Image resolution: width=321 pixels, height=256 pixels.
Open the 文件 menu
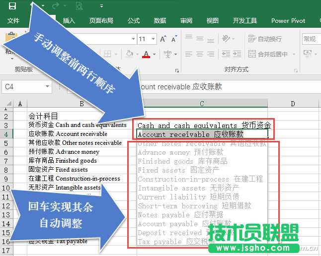point(13,21)
